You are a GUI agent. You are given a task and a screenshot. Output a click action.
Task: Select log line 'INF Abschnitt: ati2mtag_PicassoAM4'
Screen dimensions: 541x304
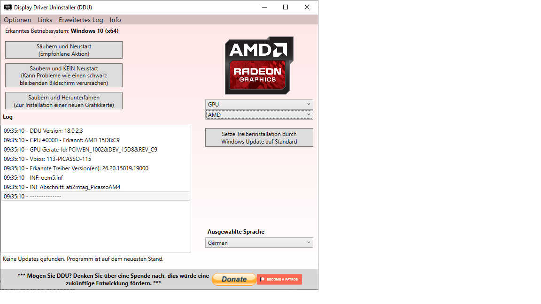point(96,187)
